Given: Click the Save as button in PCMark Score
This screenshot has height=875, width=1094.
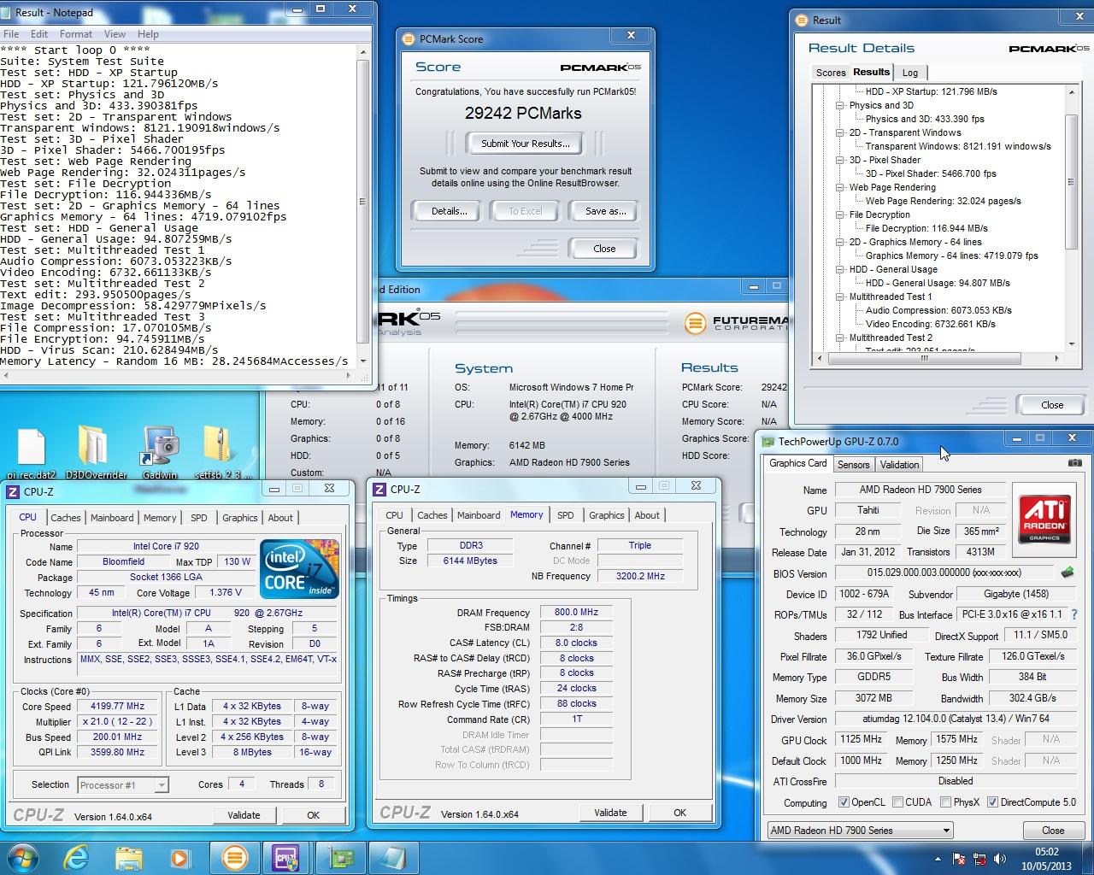Looking at the screenshot, I should tap(605, 211).
